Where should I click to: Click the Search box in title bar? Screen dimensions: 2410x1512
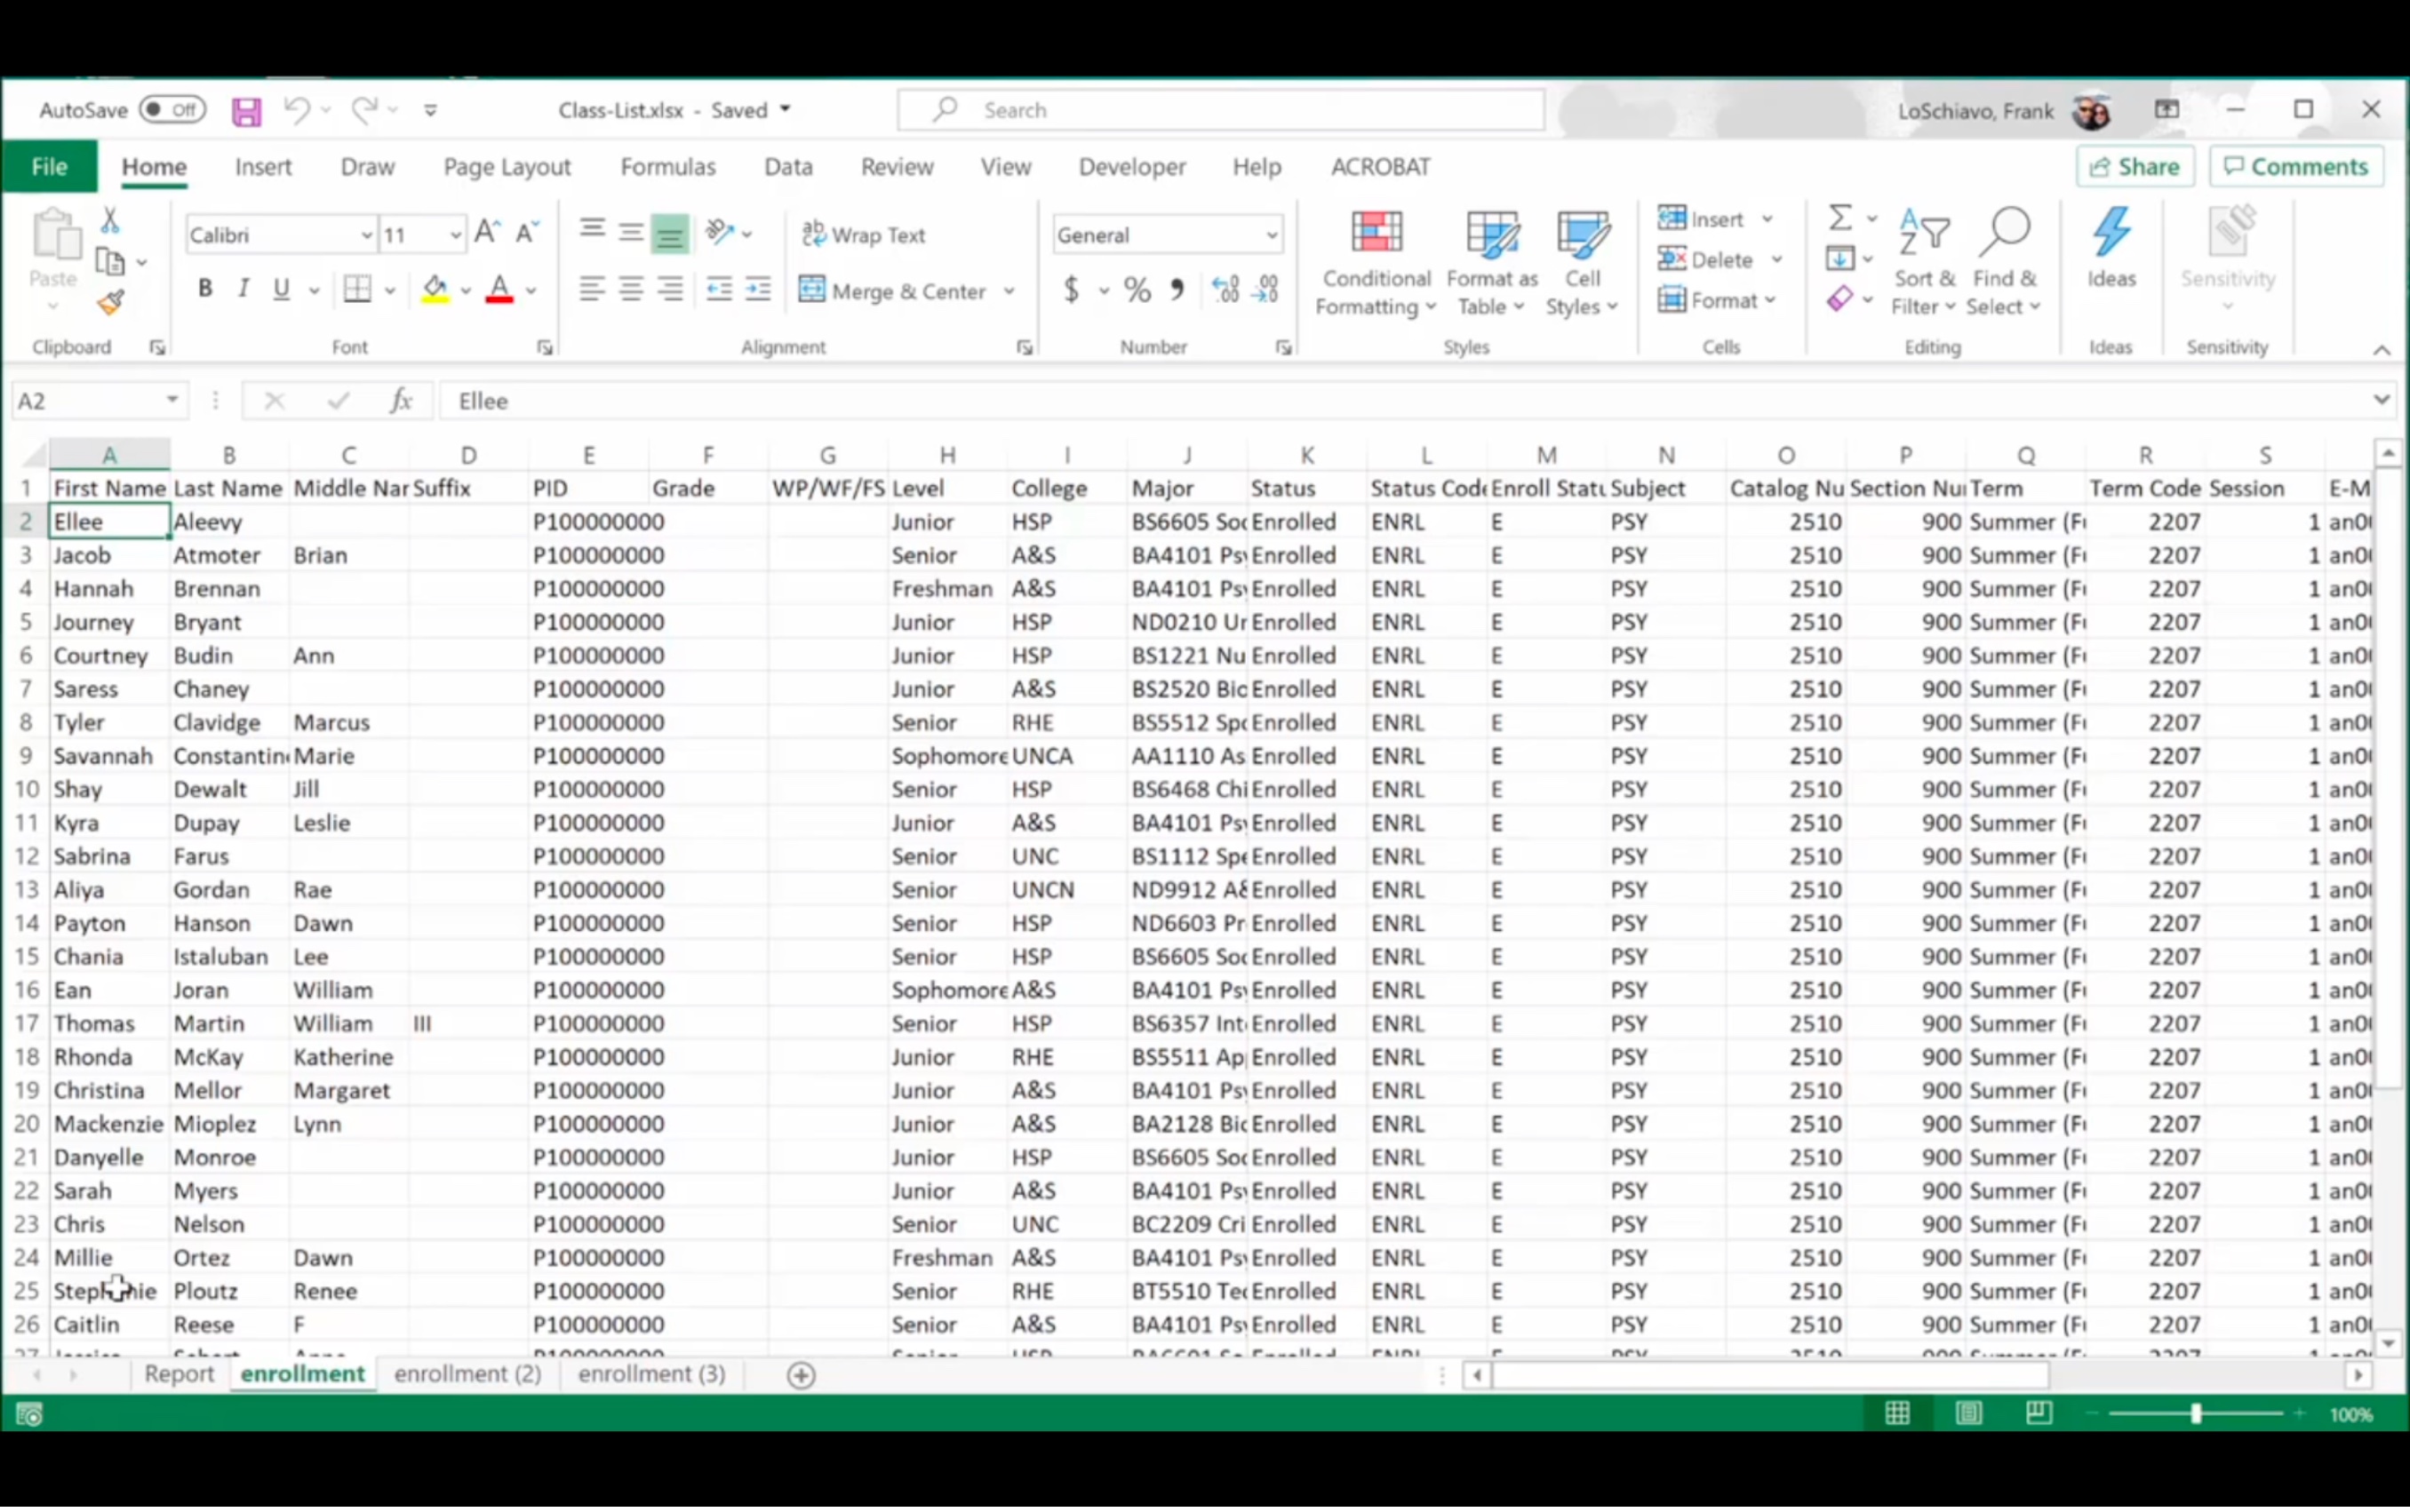click(1221, 110)
